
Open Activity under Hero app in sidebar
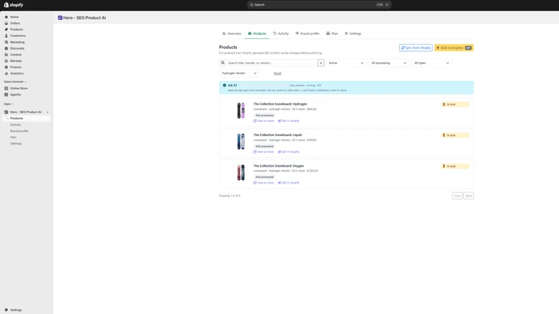point(15,125)
